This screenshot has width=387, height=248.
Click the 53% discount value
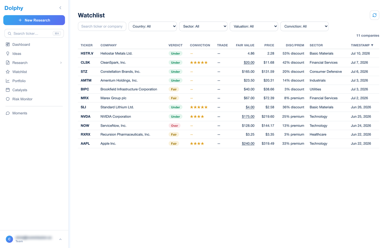coord(293,54)
